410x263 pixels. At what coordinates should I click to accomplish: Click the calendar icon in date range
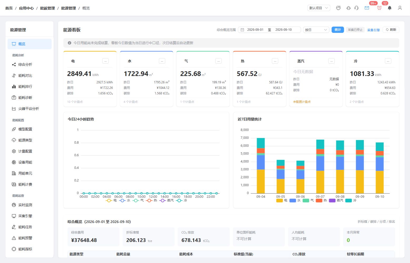click(242, 30)
